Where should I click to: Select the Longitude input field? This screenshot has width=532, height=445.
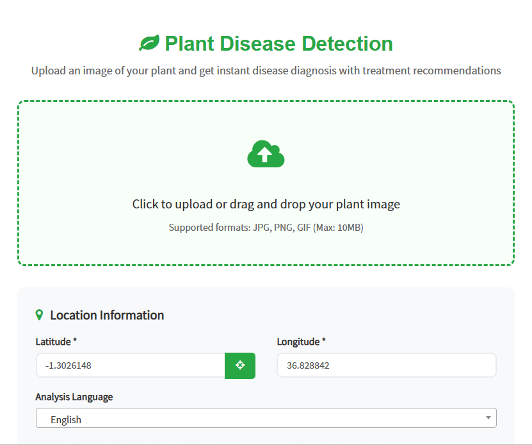386,365
